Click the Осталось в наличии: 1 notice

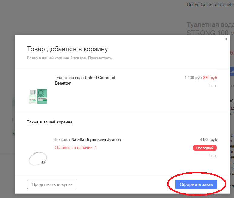pos(76,147)
